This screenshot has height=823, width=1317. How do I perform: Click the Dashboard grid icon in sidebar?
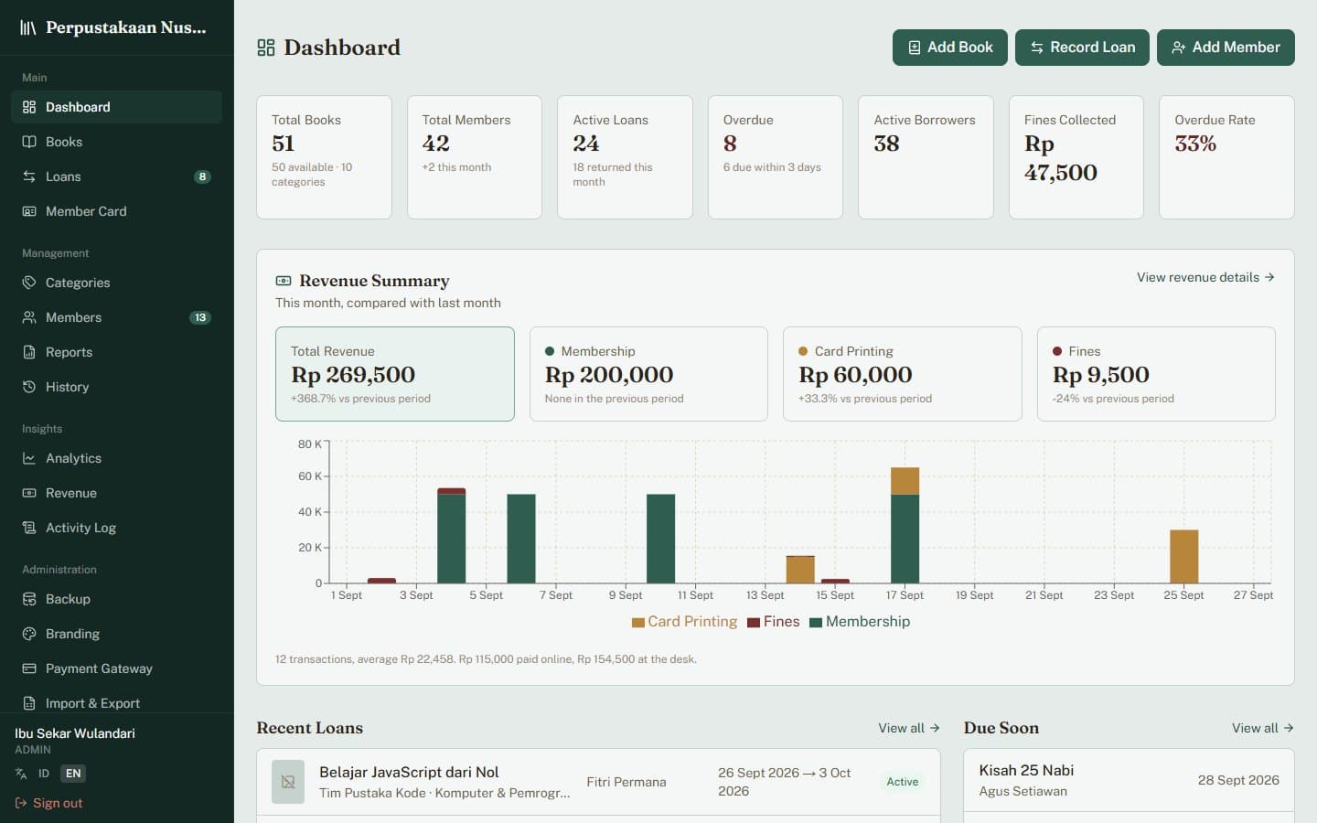(x=29, y=107)
